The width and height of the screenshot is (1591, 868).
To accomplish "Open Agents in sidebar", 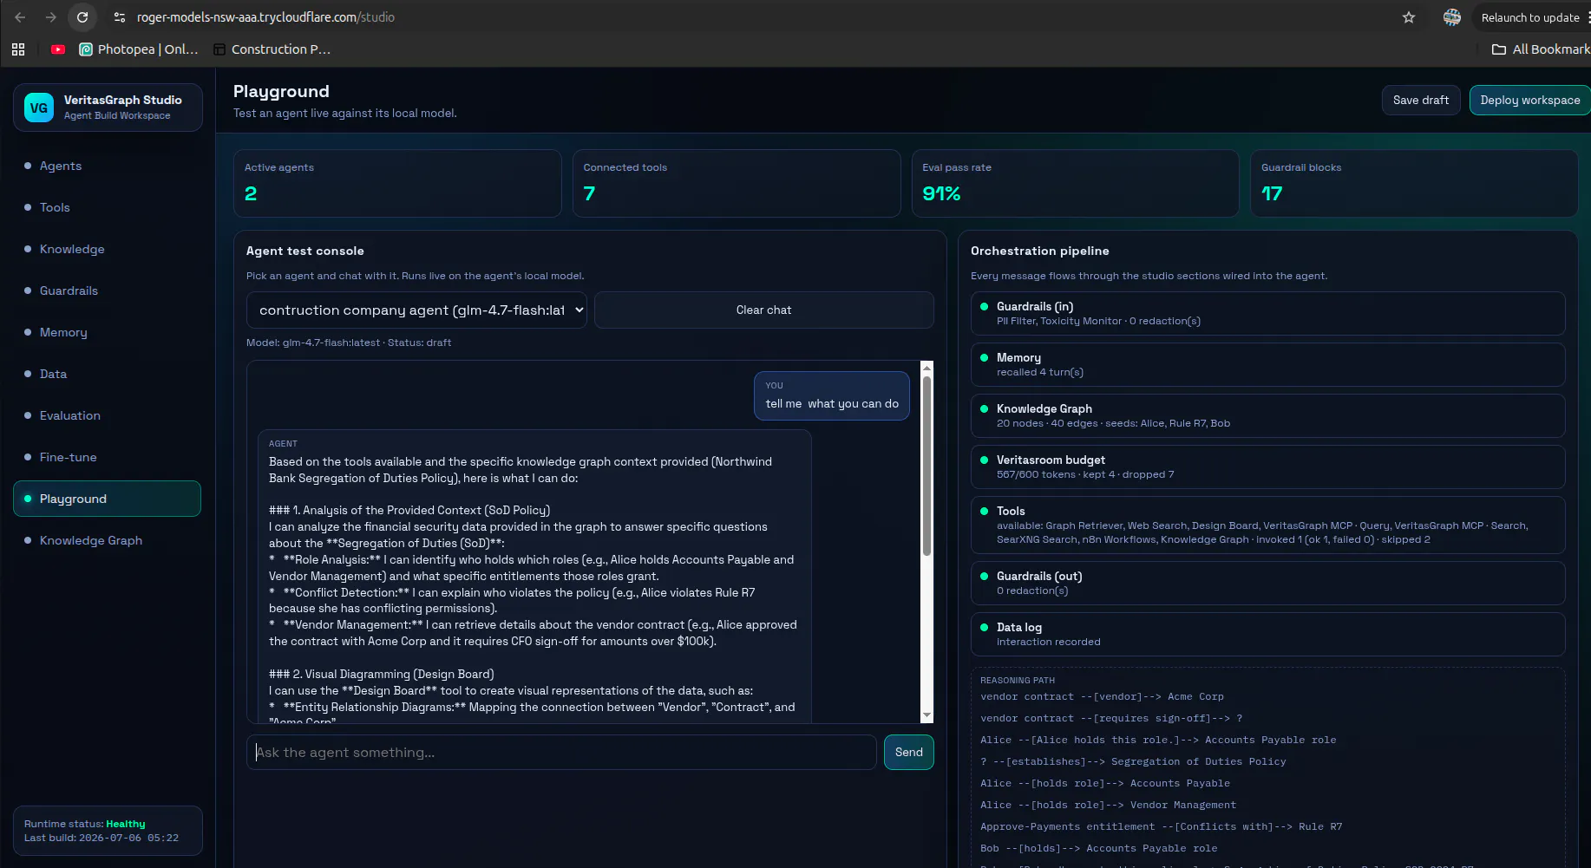I will tap(107, 166).
